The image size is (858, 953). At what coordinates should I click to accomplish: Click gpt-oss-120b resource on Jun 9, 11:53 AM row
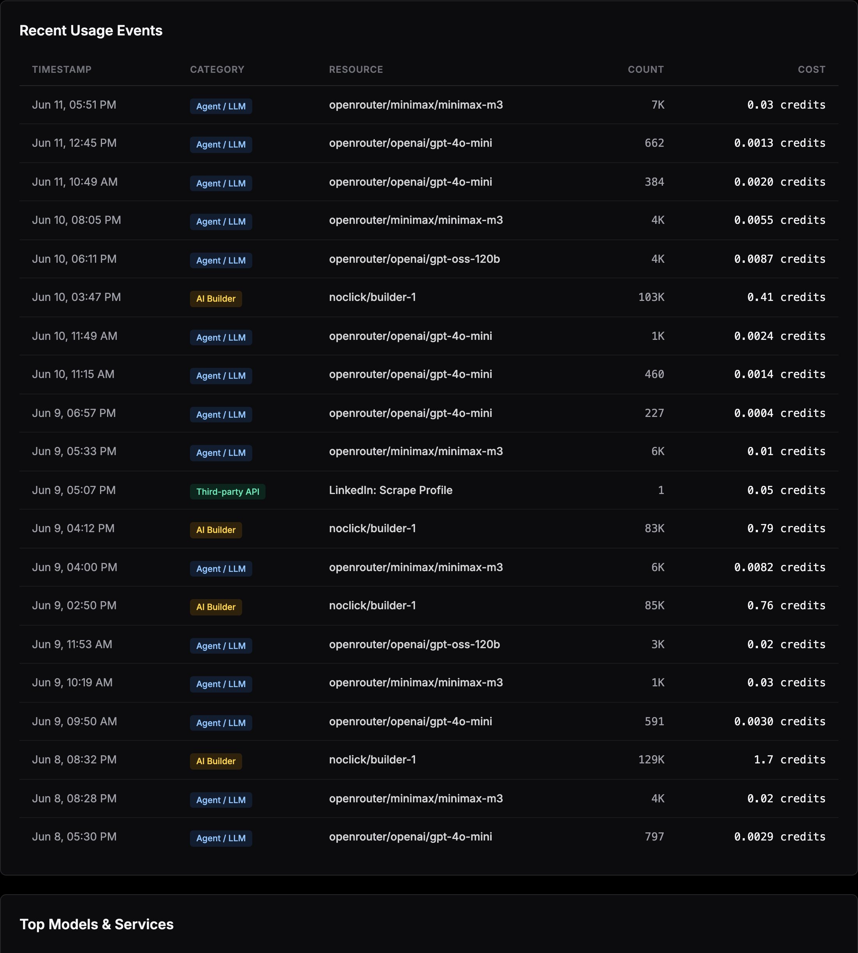pos(414,644)
